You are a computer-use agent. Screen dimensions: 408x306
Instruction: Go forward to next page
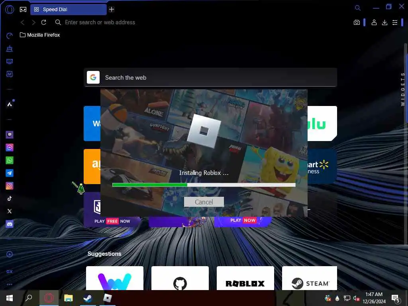(33, 22)
